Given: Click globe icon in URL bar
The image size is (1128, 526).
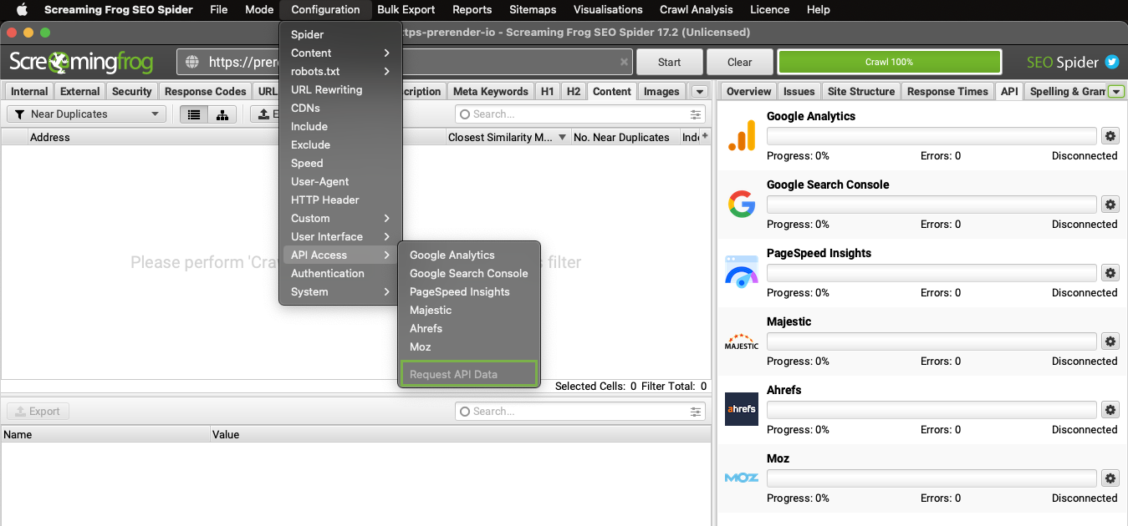Looking at the screenshot, I should [x=192, y=62].
